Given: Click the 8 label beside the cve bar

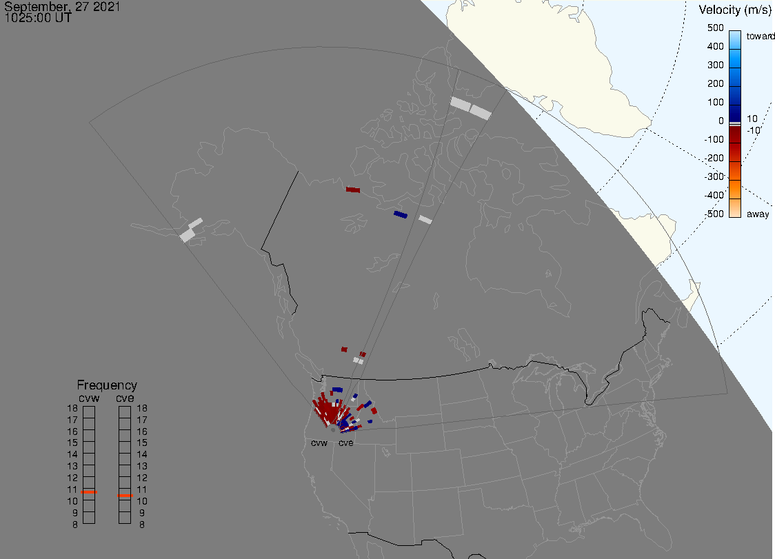Looking at the screenshot, I should point(142,525).
